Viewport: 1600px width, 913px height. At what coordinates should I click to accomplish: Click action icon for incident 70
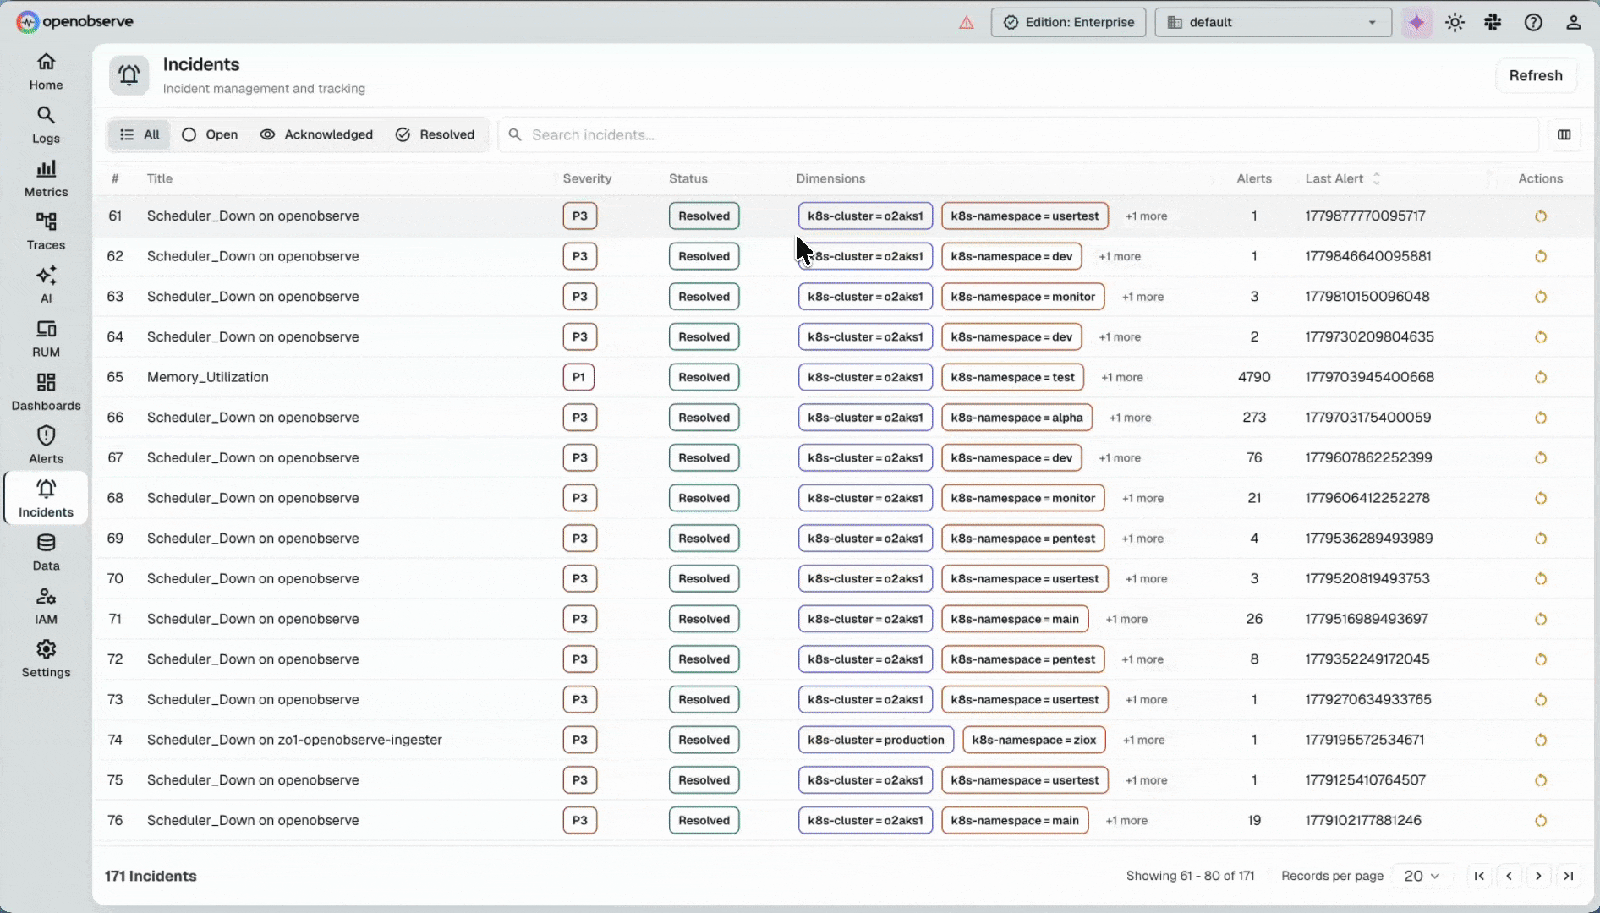pos(1540,579)
